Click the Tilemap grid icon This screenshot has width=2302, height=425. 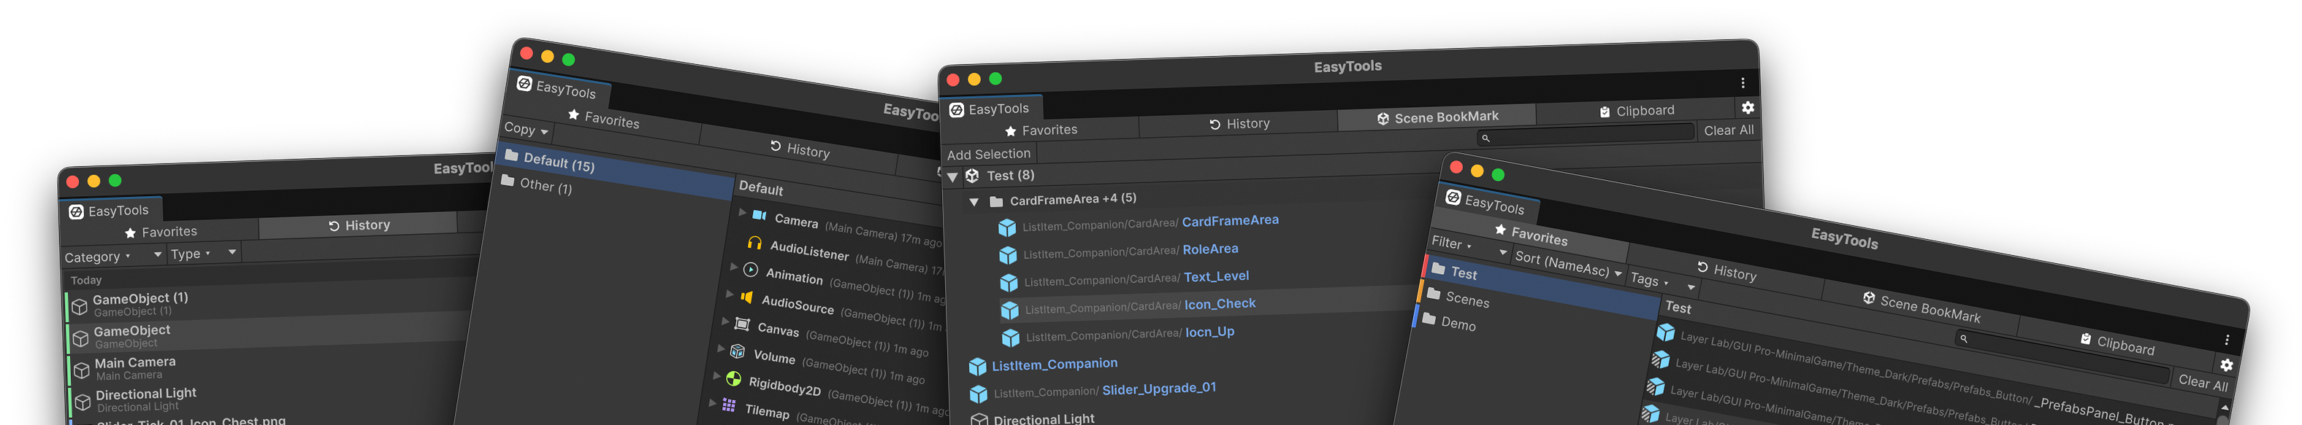(x=728, y=405)
